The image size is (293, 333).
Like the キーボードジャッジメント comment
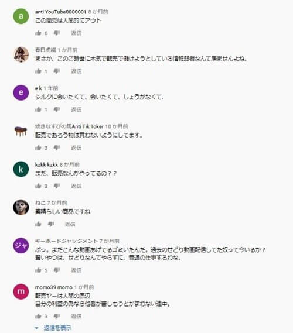click(38, 270)
